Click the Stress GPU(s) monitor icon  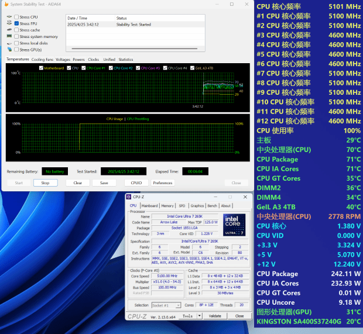pos(9,49)
